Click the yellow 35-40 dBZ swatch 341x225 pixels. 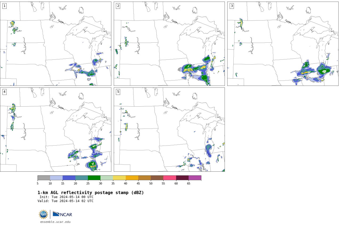pyautogui.click(x=119, y=178)
